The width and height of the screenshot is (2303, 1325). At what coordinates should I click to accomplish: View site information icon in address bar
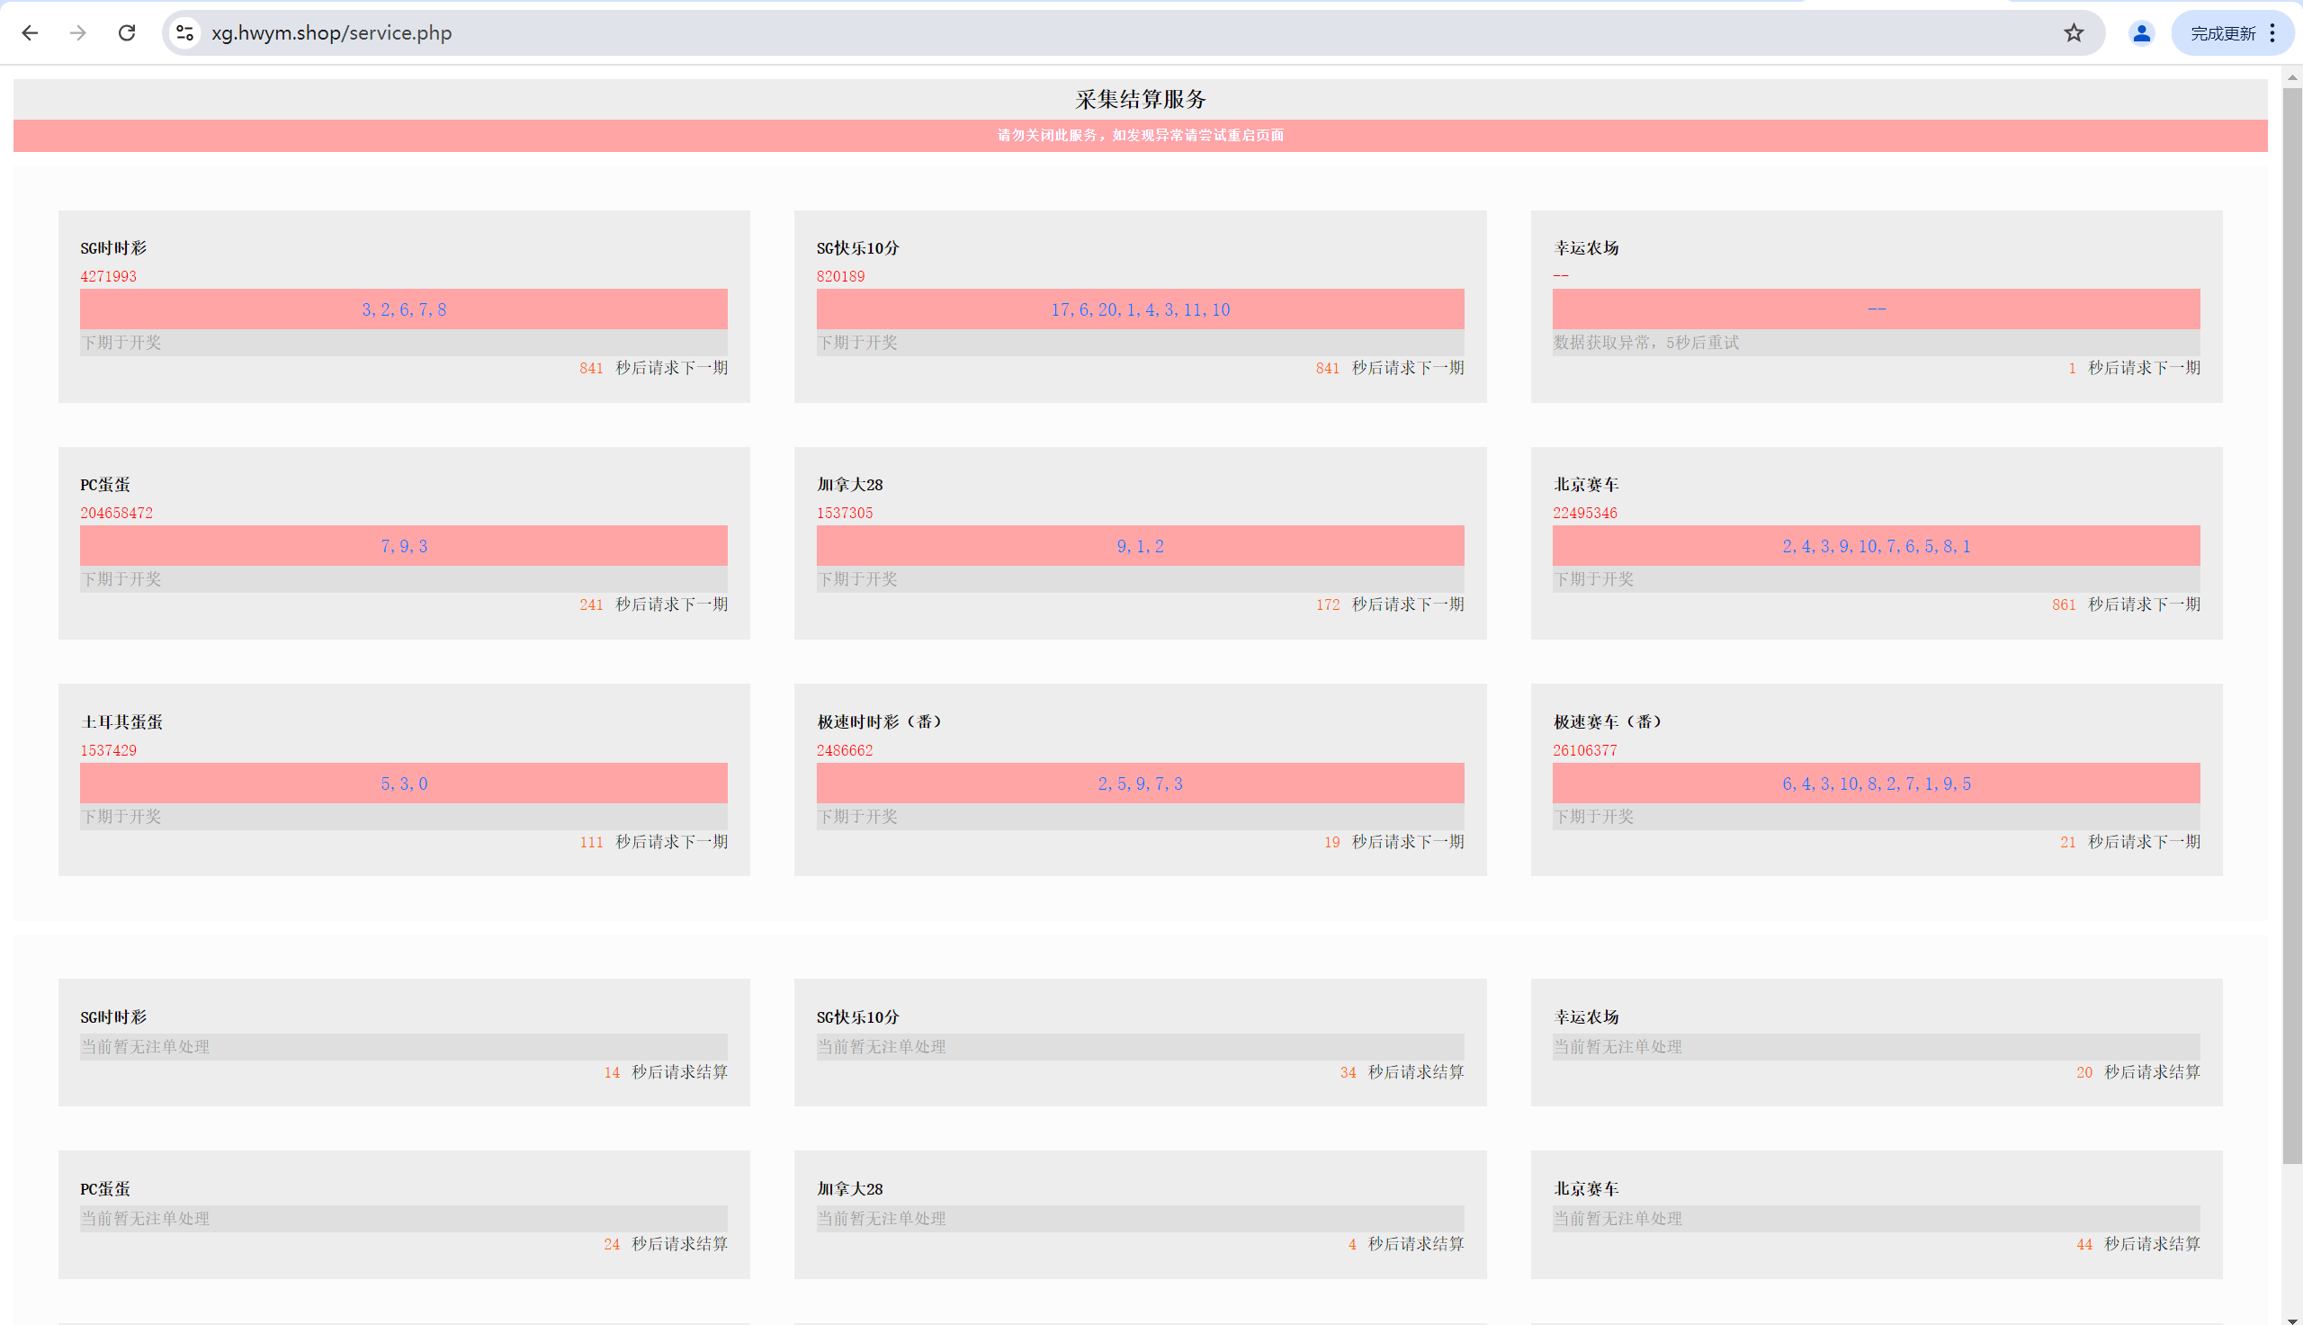pyautogui.click(x=184, y=33)
